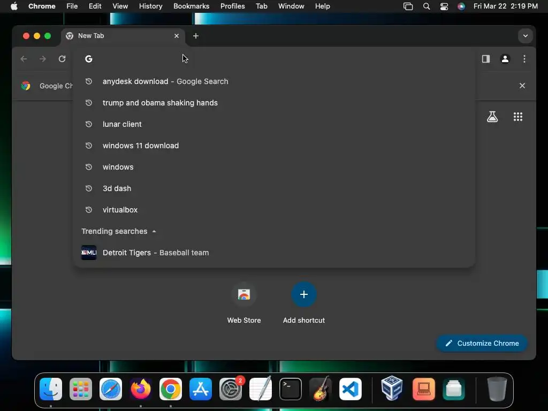The image size is (548, 411).
Task: Open the View menu
Action: 120,6
